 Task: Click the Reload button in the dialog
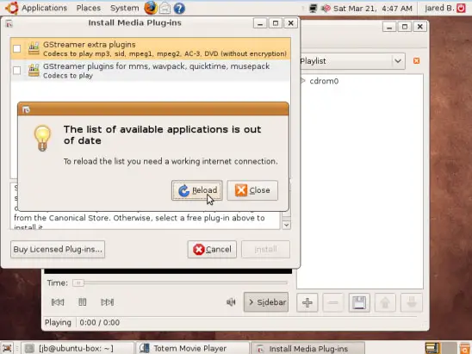pos(197,190)
